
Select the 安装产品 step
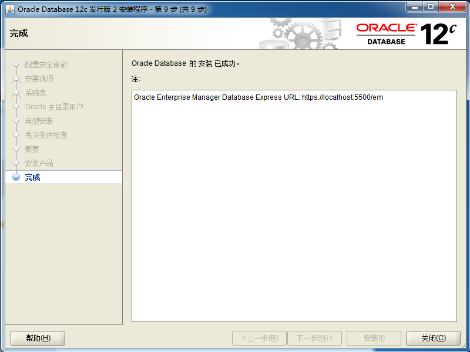coord(39,163)
